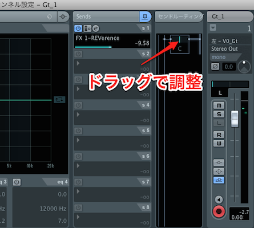This screenshot has width=254, height=228.
Task: Toggle Sends section bypass icon in header
Action: point(145,17)
